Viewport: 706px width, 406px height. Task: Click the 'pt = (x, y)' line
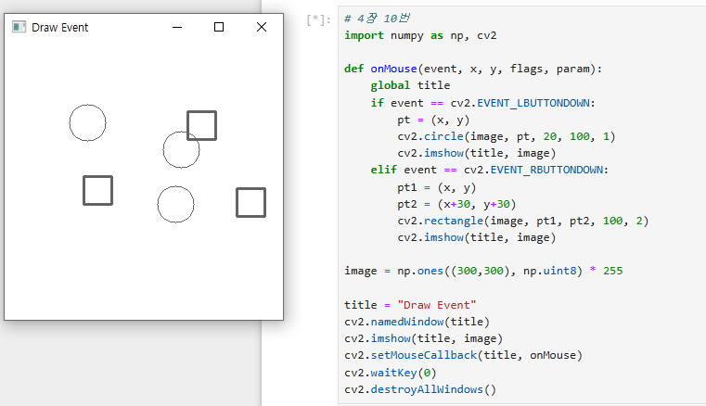[x=433, y=121]
